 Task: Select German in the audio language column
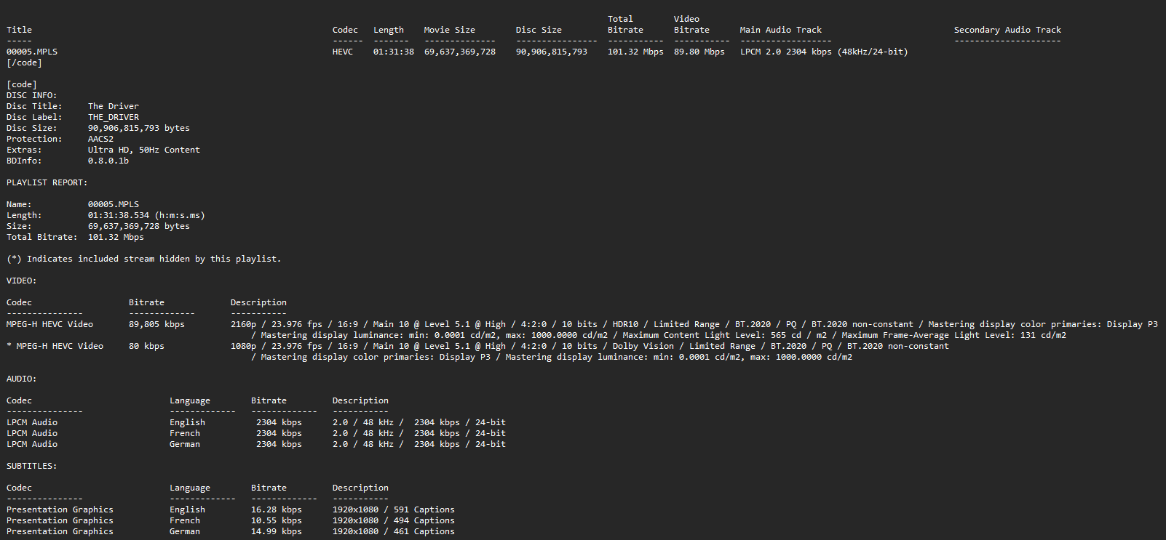click(x=184, y=444)
